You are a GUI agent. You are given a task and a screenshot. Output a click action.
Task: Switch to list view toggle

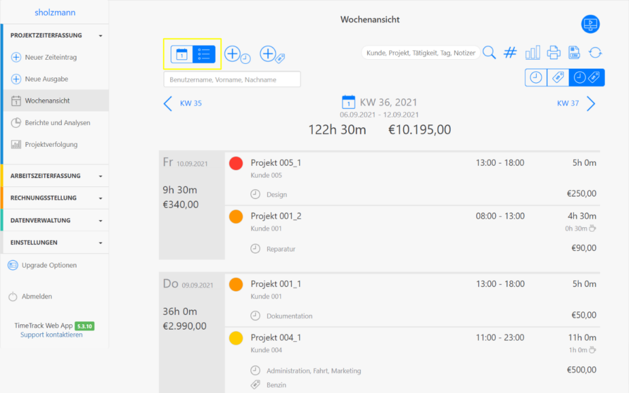(x=204, y=54)
